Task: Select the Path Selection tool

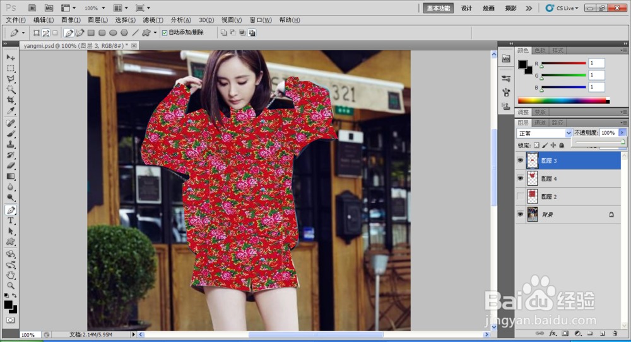Action: (11, 231)
